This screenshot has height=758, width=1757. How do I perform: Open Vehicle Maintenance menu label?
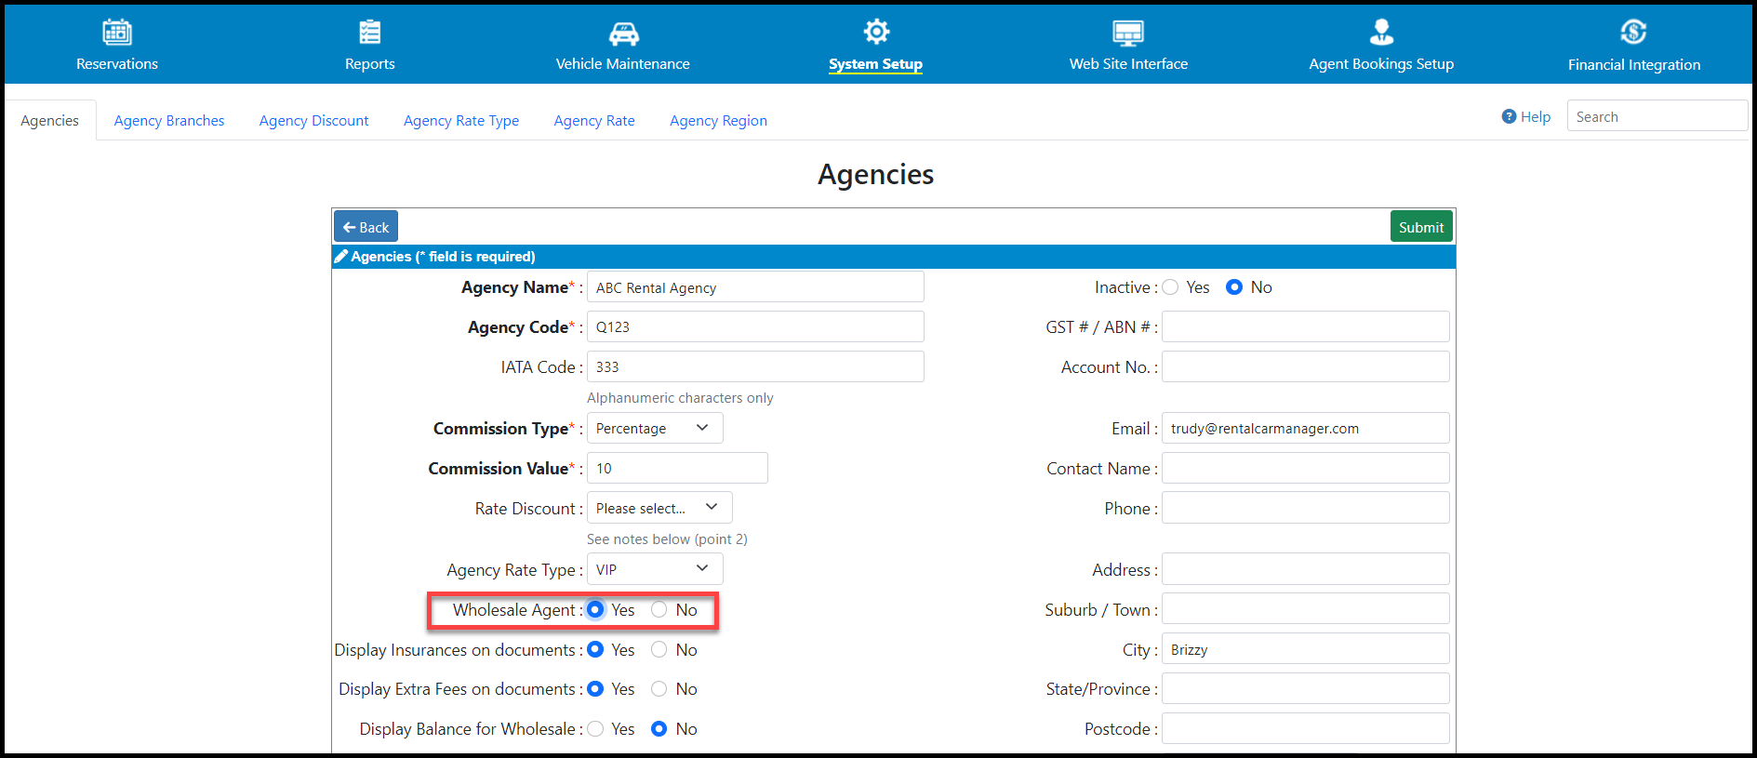pos(623,64)
